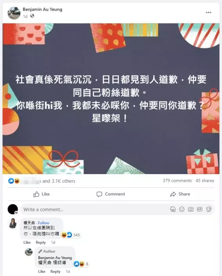Click in the Write a comment field
Screen dimensions: 222x276
95,209
